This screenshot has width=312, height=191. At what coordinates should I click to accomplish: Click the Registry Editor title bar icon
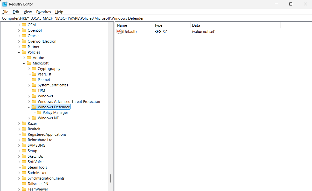(5, 4)
